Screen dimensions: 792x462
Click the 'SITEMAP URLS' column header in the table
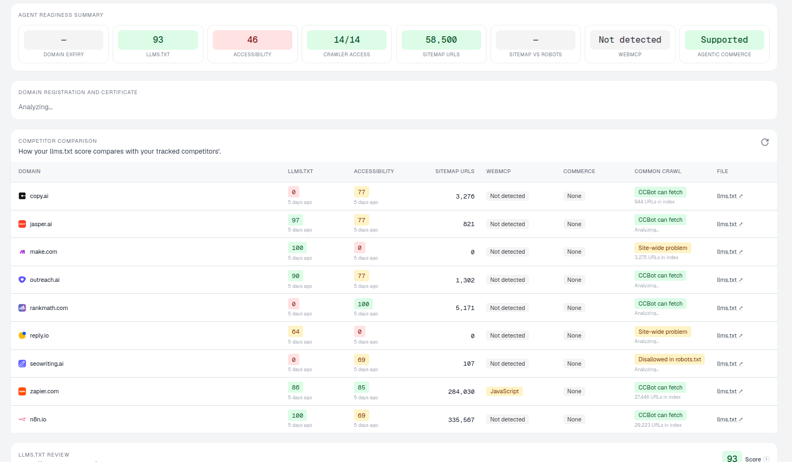coord(455,171)
